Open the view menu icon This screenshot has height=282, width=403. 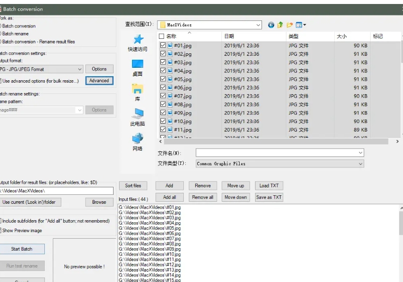click(x=301, y=25)
